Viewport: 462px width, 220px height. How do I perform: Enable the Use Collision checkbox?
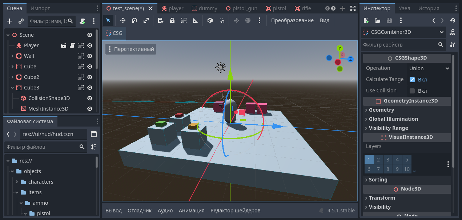coord(412,91)
